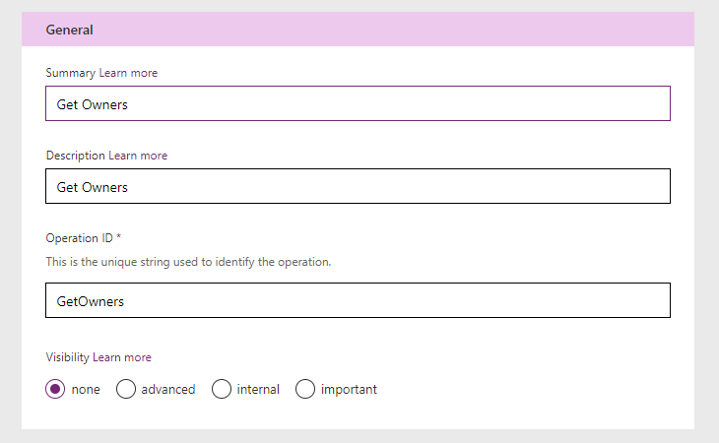The height and width of the screenshot is (443, 719).
Task: Choose the 'advanced' visibility radio option
Action: click(x=126, y=389)
